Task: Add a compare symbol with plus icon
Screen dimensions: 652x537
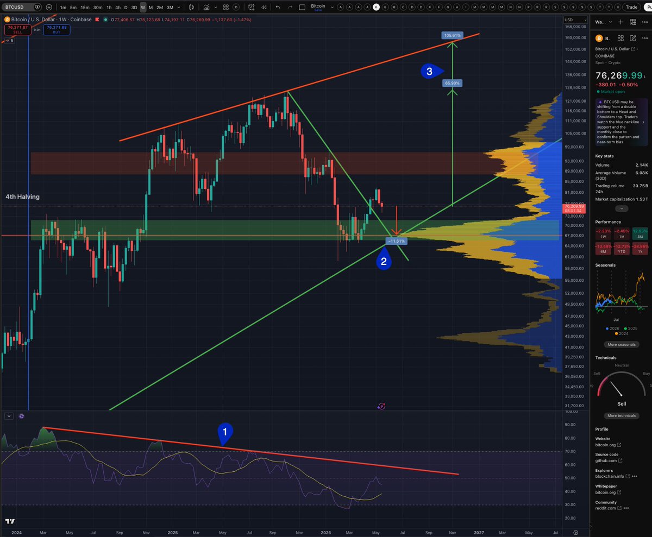Action: click(x=49, y=7)
